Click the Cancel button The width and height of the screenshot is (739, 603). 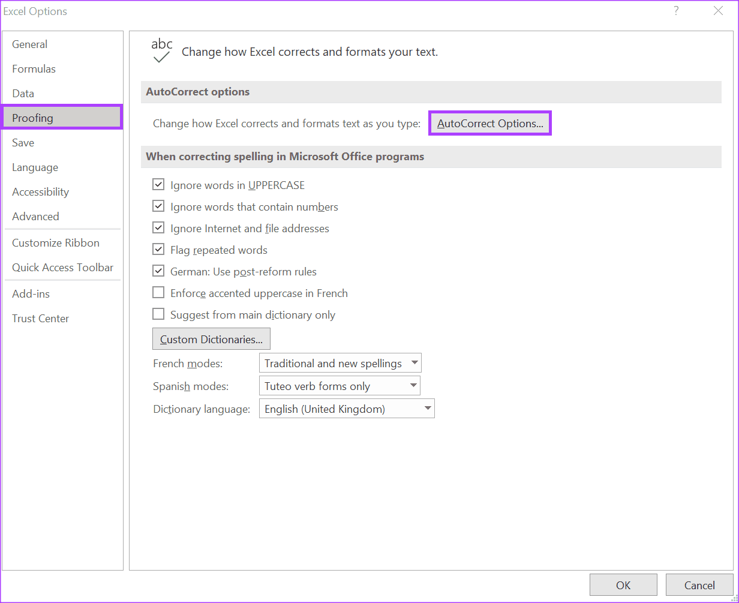pos(699,585)
